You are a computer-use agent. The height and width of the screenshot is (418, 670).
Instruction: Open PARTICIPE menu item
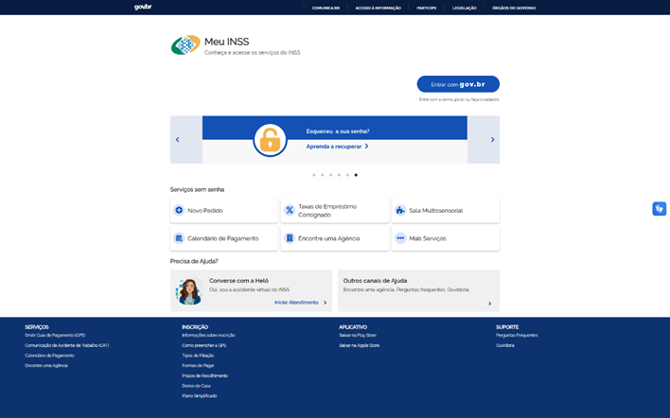[x=427, y=8]
